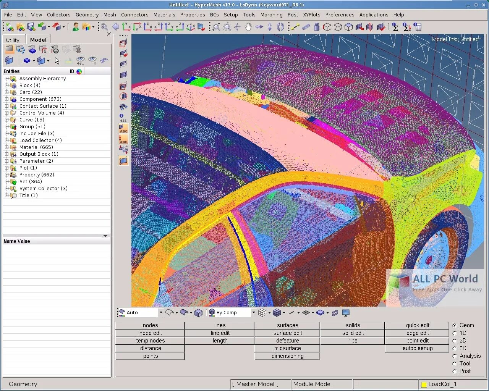Open the Geometry menu
The height and width of the screenshot is (391, 489).
87,15
